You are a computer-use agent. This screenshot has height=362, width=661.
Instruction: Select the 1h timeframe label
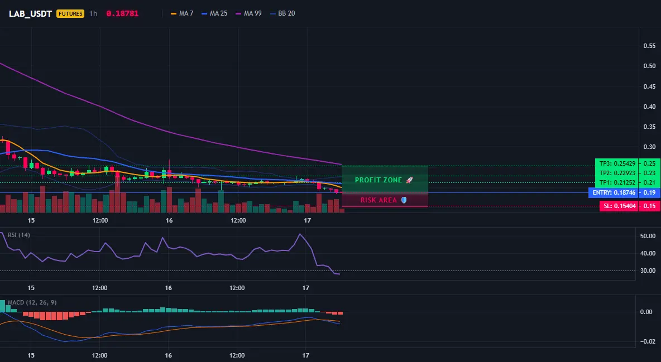93,13
